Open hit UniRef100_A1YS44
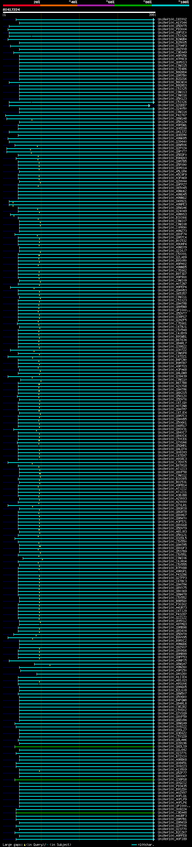This screenshot has width=192, height=847. [172, 23]
